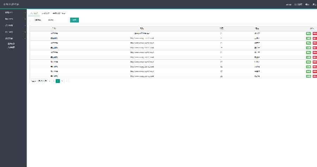Open the first submenu item in the sidebar
The height and width of the screenshot is (167, 317).
coord(11,44)
